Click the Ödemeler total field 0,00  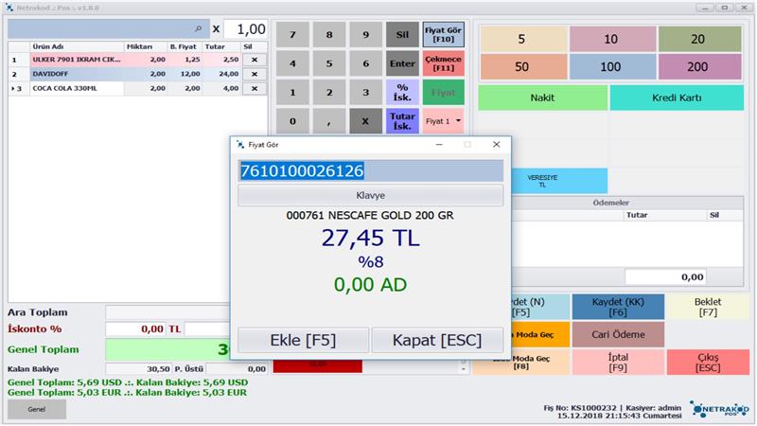[x=665, y=277]
